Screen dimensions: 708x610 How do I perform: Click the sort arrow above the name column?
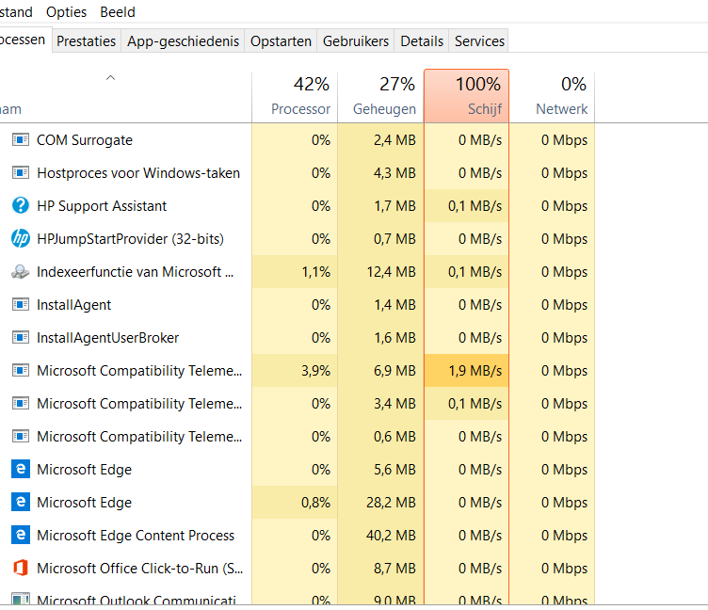pyautogui.click(x=110, y=78)
